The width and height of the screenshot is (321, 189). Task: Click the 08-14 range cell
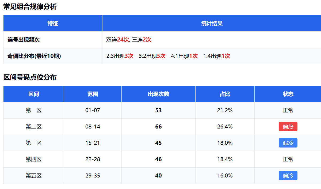93,127
